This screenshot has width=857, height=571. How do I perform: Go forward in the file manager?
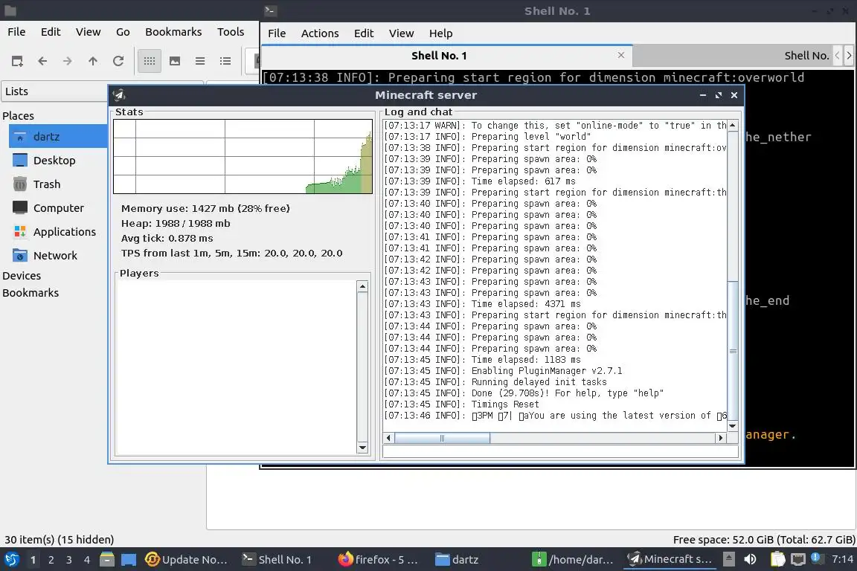pos(67,61)
